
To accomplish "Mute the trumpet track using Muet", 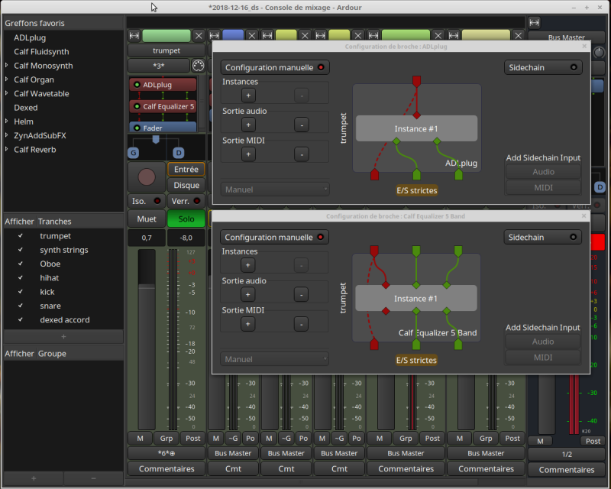I will [146, 219].
